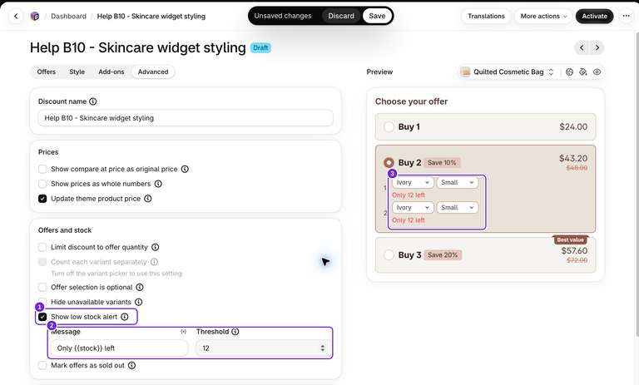Check Offer selection is optional
The height and width of the screenshot is (385, 639).
click(x=42, y=287)
